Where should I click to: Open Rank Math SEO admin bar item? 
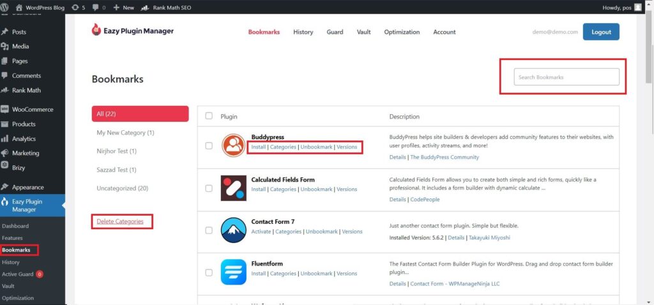[x=166, y=8]
